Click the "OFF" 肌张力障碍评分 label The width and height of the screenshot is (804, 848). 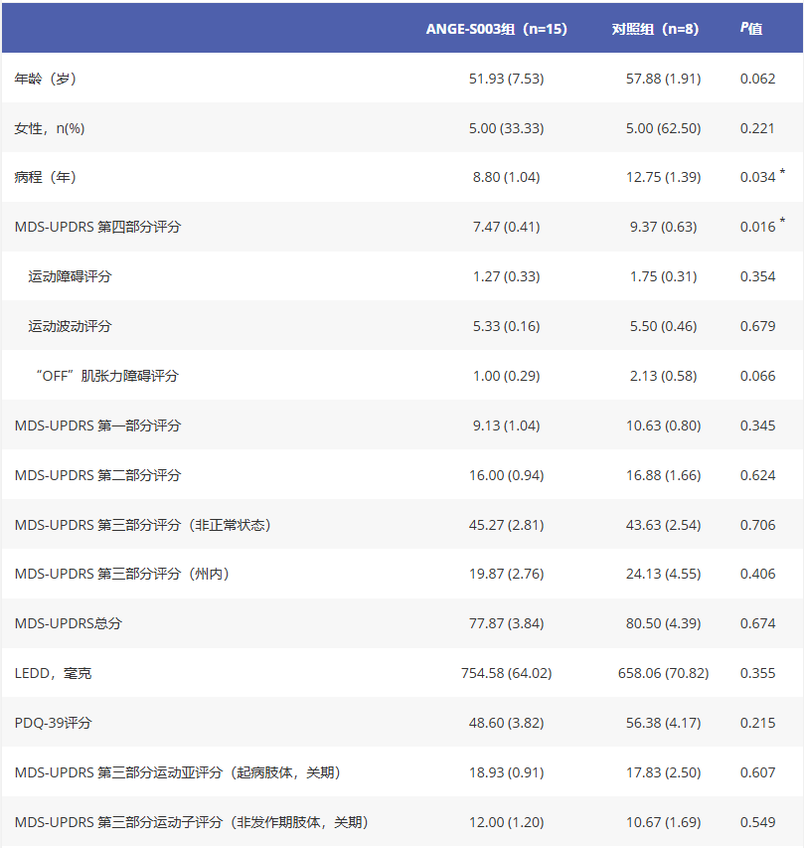pos(106,376)
